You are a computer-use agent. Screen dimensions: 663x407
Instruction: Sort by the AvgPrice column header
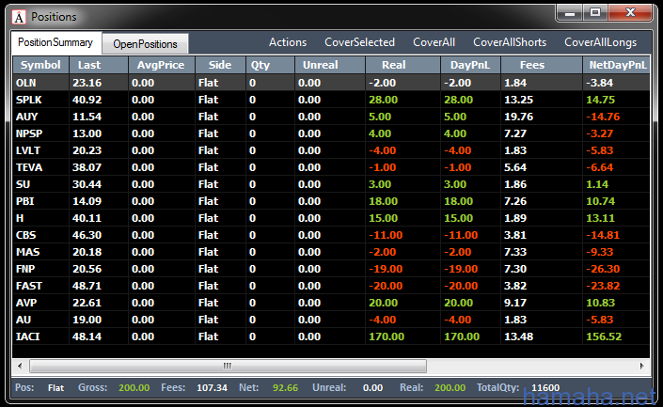pos(162,65)
